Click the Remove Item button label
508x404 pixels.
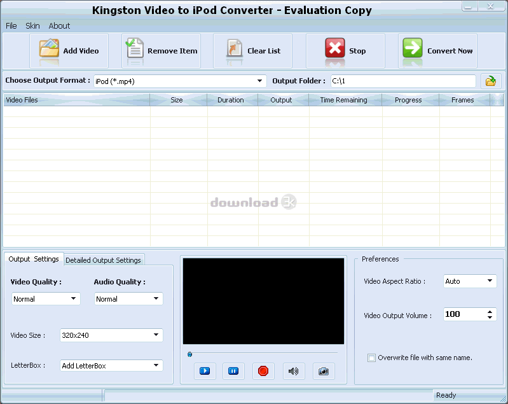[x=172, y=51]
